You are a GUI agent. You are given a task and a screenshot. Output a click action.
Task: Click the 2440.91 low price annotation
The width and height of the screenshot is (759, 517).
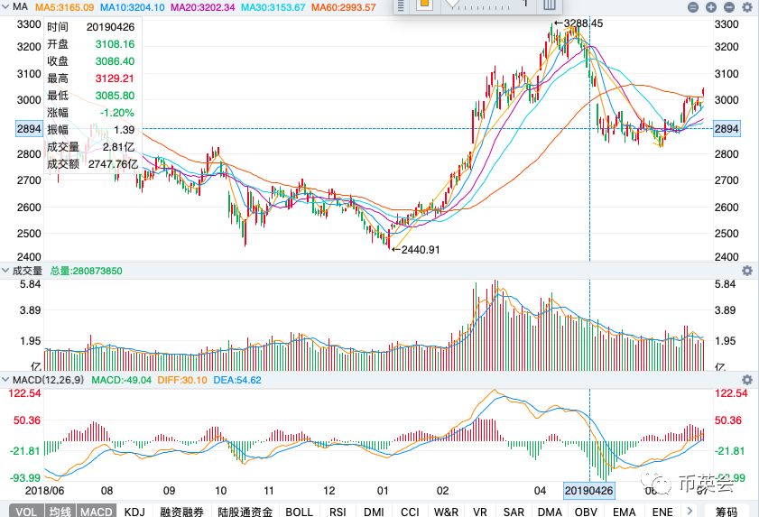coord(421,250)
